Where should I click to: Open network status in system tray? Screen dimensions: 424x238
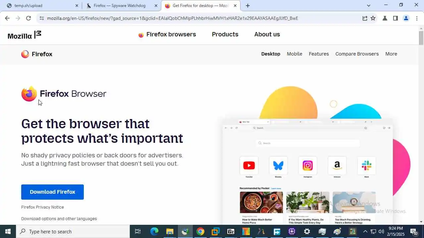(373, 231)
